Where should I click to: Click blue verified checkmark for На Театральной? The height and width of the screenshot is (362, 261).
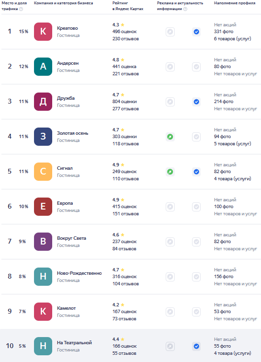coord(196,346)
